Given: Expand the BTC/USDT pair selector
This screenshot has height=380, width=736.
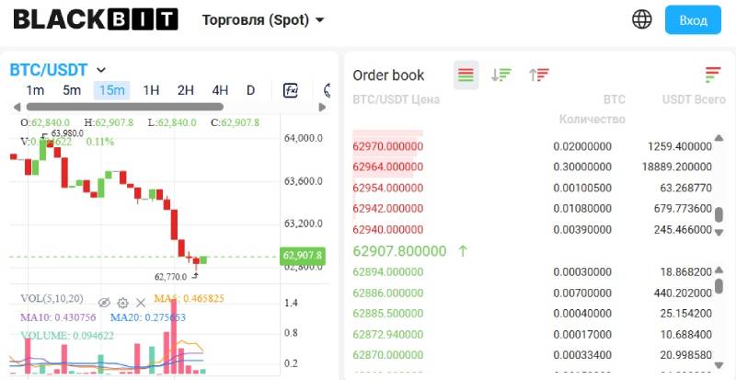Looking at the screenshot, I should [58, 70].
